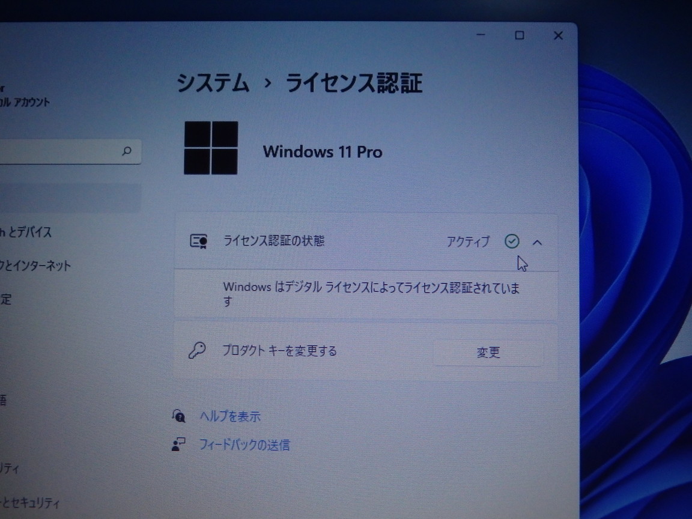
Task: Open the ヘルプを表示 link
Action: pyautogui.click(x=230, y=416)
